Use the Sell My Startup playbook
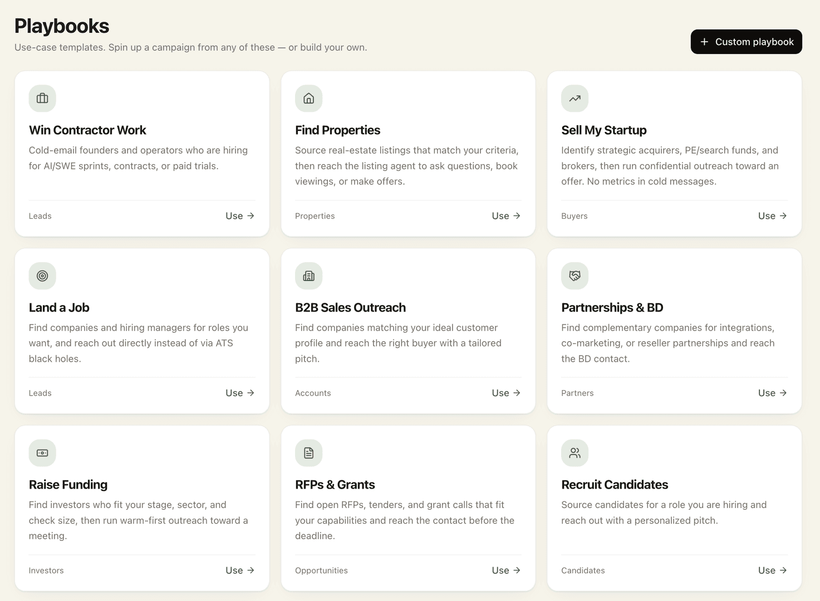The height and width of the screenshot is (601, 820). [772, 216]
